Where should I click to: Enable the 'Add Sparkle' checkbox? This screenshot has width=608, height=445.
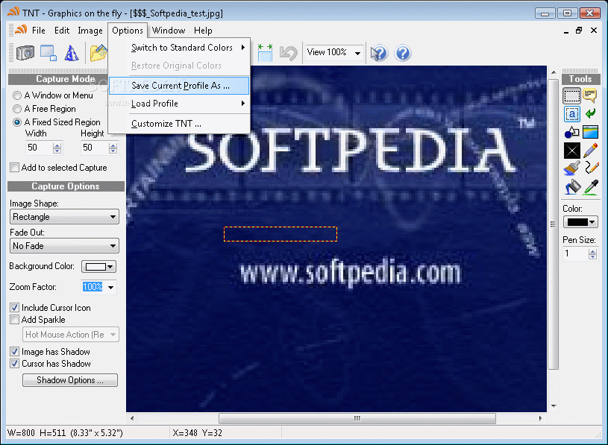pos(14,320)
